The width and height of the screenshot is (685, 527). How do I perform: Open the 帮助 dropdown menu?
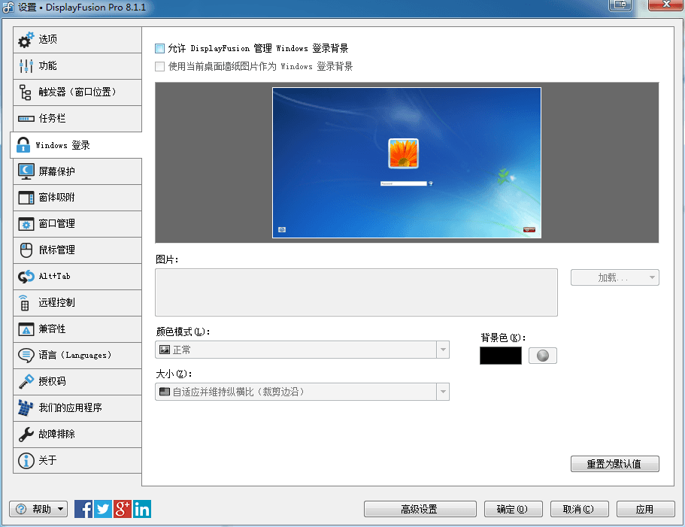pos(38,509)
